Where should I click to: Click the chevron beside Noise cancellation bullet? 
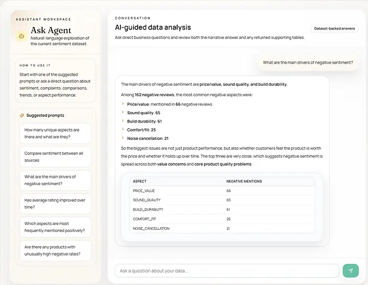coord(123,138)
